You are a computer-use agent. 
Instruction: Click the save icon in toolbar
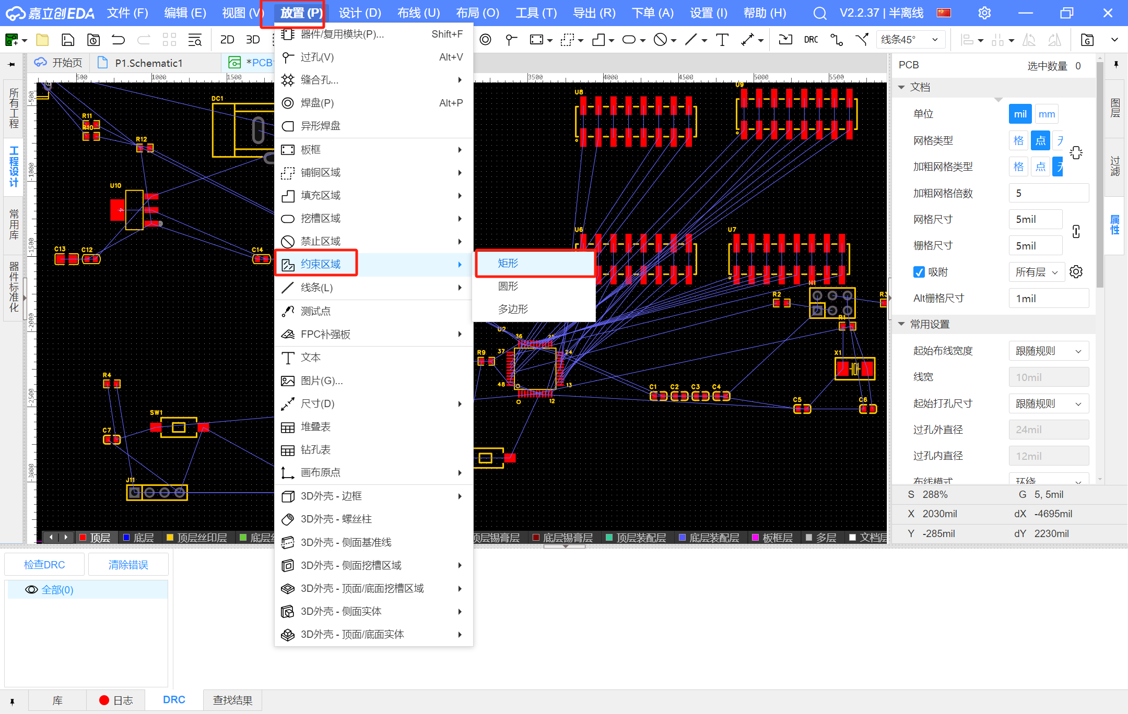68,40
